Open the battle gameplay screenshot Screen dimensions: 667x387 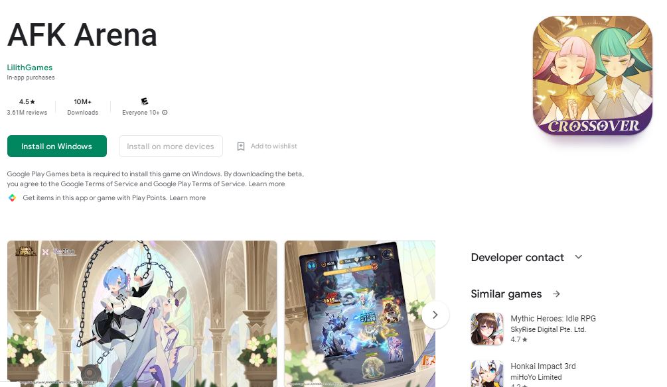(x=360, y=313)
